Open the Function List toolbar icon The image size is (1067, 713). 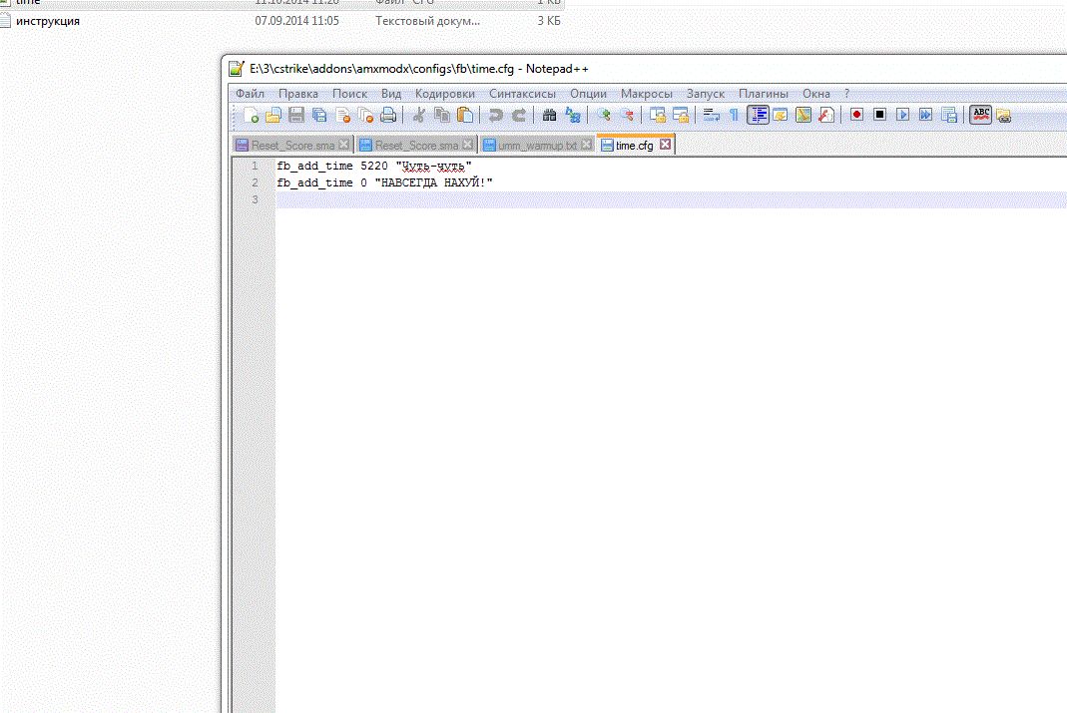(x=826, y=115)
